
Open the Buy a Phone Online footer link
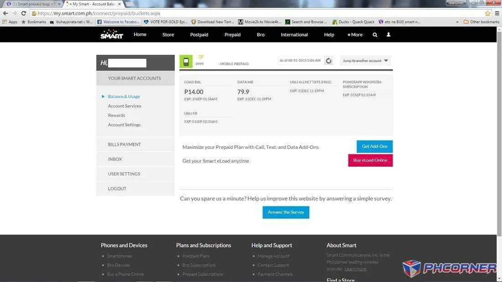125,274
